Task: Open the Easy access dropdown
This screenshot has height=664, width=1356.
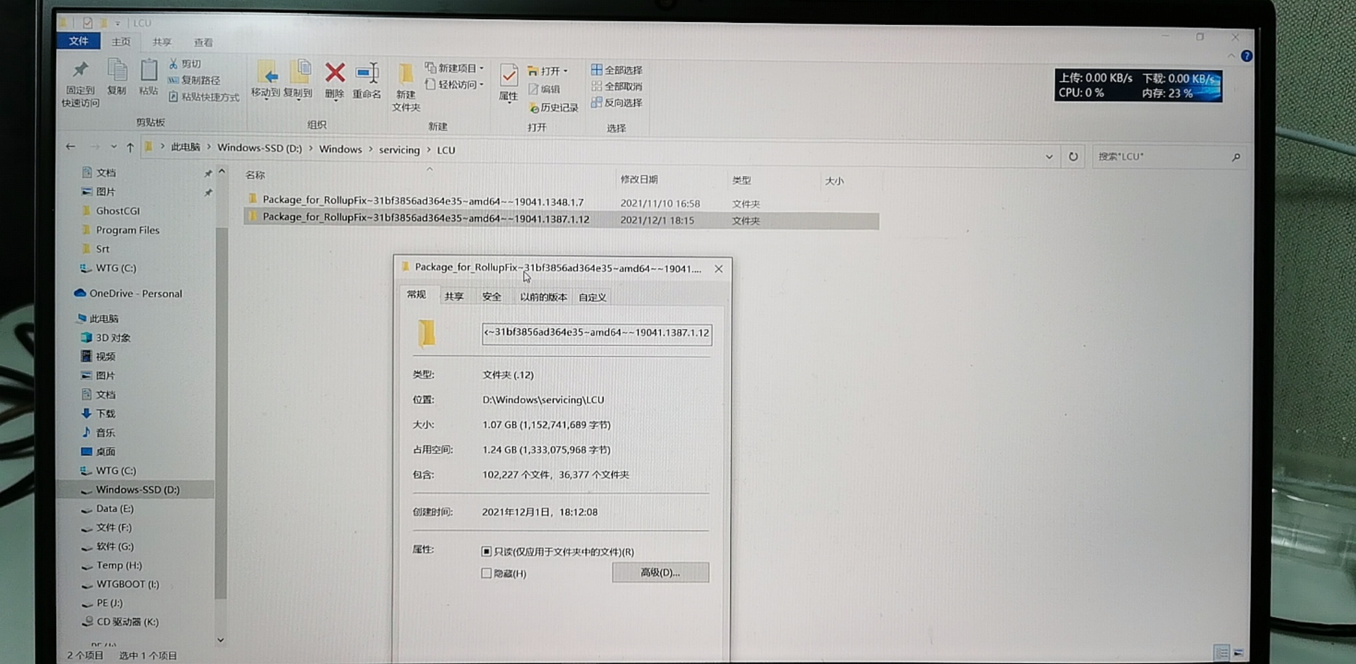Action: click(454, 84)
